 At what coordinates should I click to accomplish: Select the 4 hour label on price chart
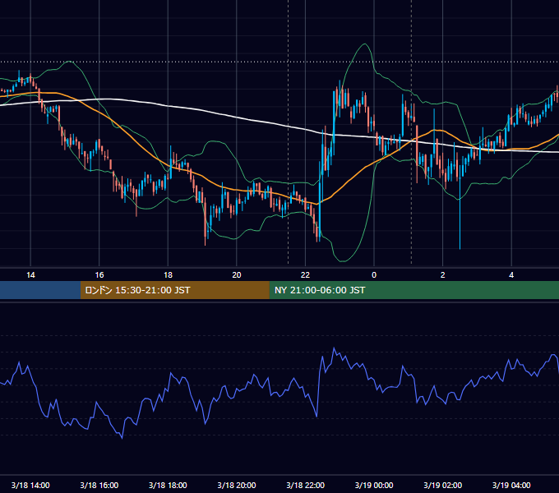coord(511,275)
